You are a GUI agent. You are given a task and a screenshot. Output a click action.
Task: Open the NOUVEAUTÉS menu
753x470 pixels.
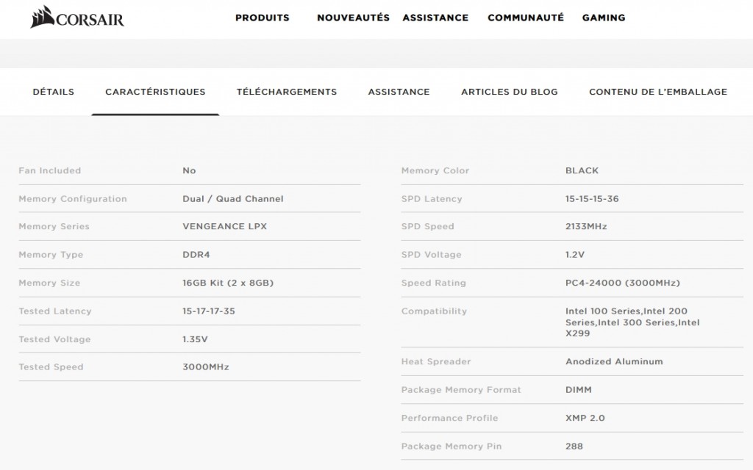(353, 18)
